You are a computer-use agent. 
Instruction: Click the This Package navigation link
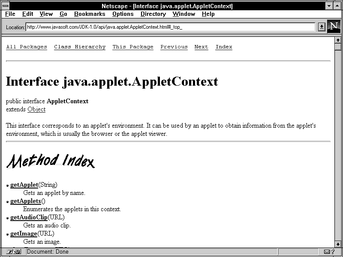click(x=133, y=47)
